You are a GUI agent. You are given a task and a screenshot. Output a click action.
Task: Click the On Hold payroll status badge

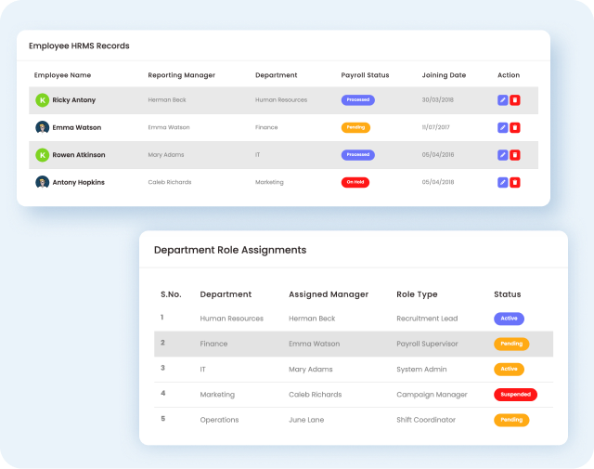tap(355, 182)
